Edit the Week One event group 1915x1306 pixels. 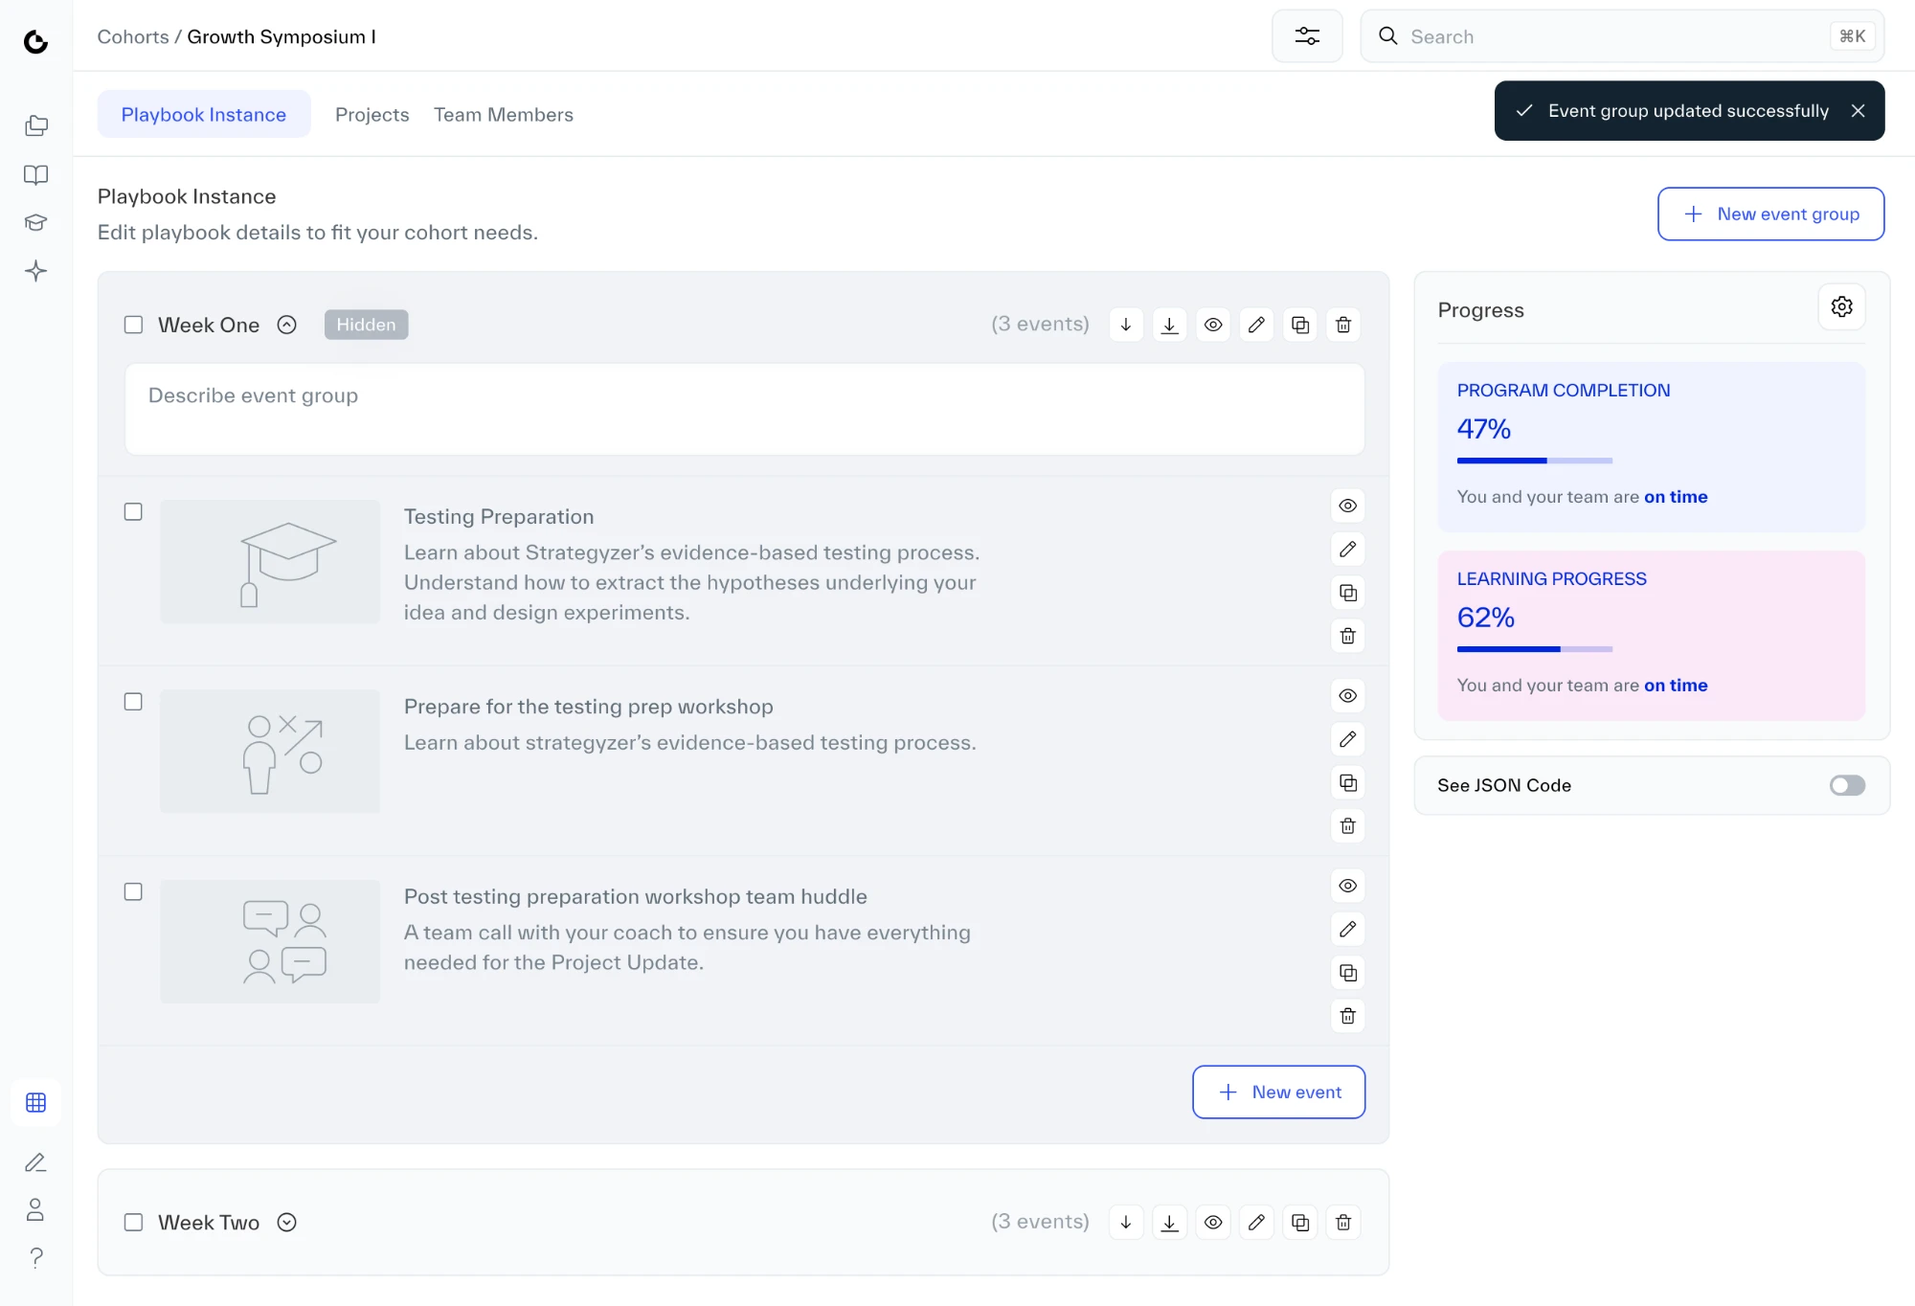[1256, 325]
